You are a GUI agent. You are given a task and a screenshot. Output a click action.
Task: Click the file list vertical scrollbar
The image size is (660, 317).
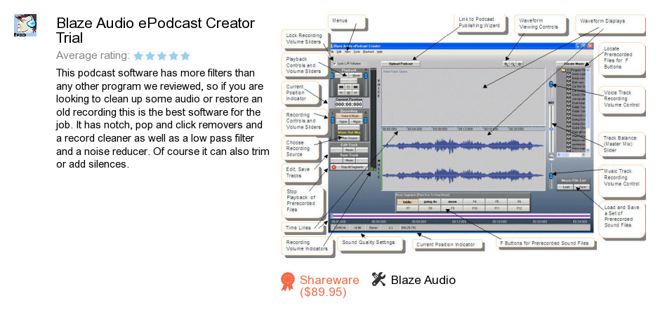pos(588,109)
